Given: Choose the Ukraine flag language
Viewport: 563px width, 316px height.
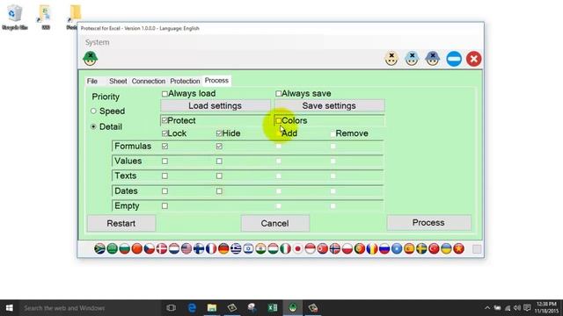Looking at the screenshot, I should coord(446,248).
